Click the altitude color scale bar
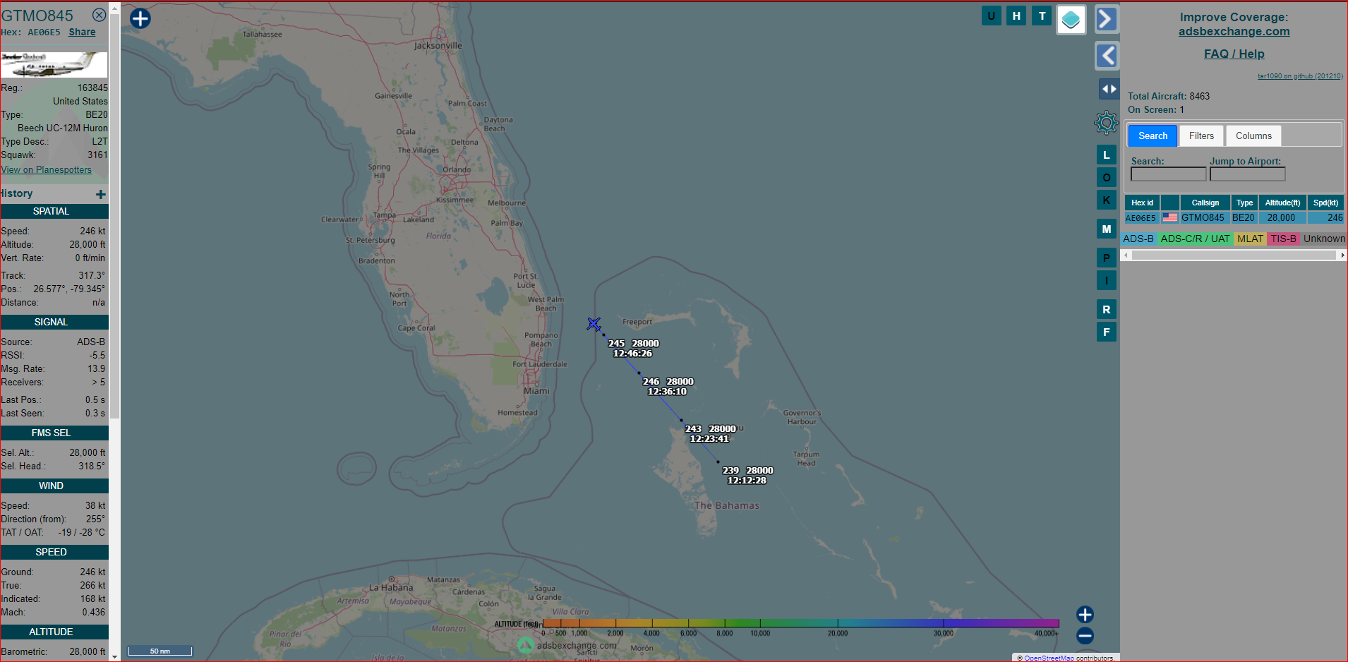This screenshot has width=1348, height=662. 801,623
